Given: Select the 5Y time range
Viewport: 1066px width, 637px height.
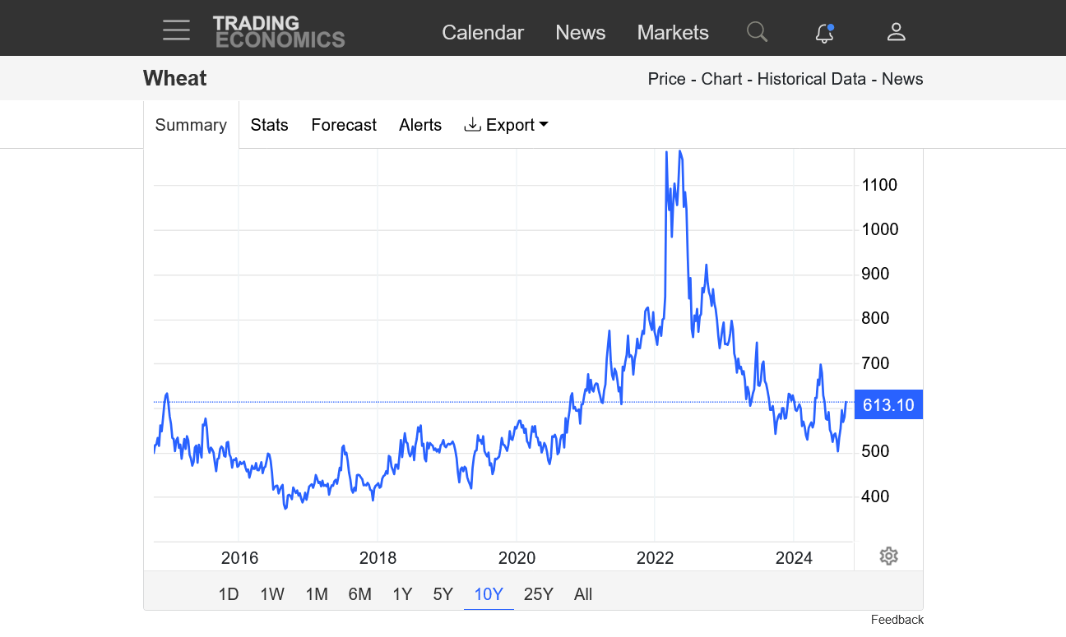Looking at the screenshot, I should 443,594.
